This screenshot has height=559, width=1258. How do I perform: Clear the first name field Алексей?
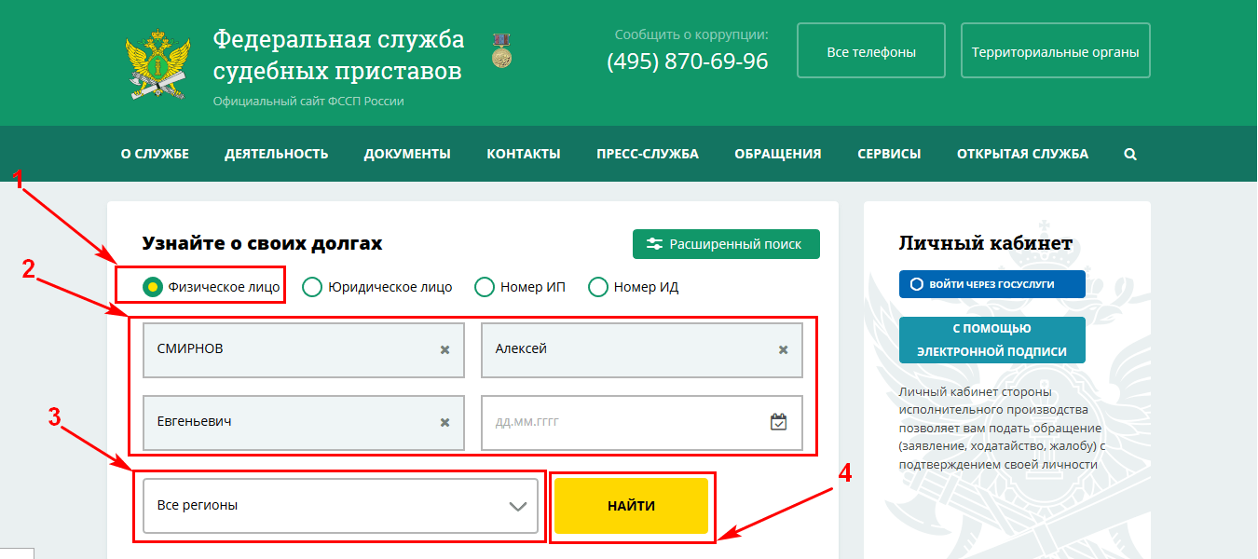coord(783,349)
